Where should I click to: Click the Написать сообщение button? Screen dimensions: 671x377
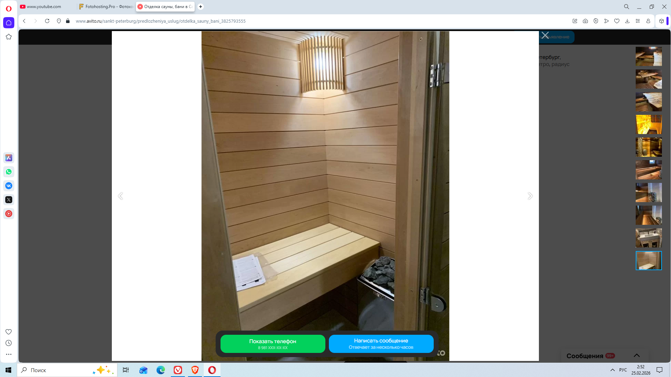pos(381,343)
